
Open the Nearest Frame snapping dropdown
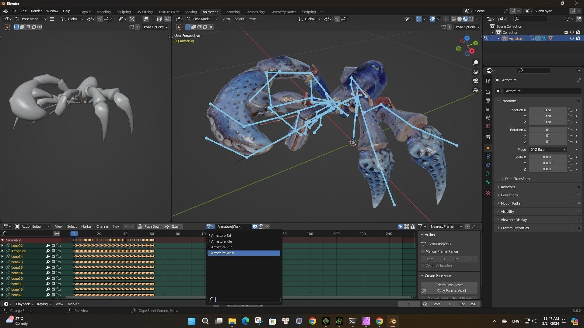click(x=446, y=226)
